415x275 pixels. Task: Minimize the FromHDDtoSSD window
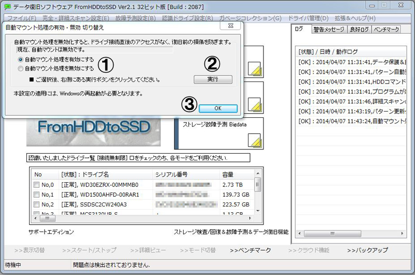(x=372, y=5)
